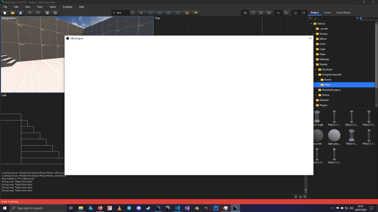Image resolution: width=378 pixels, height=212 pixels.
Task: Expand the Developer folder arrow
Action: (316, 69)
